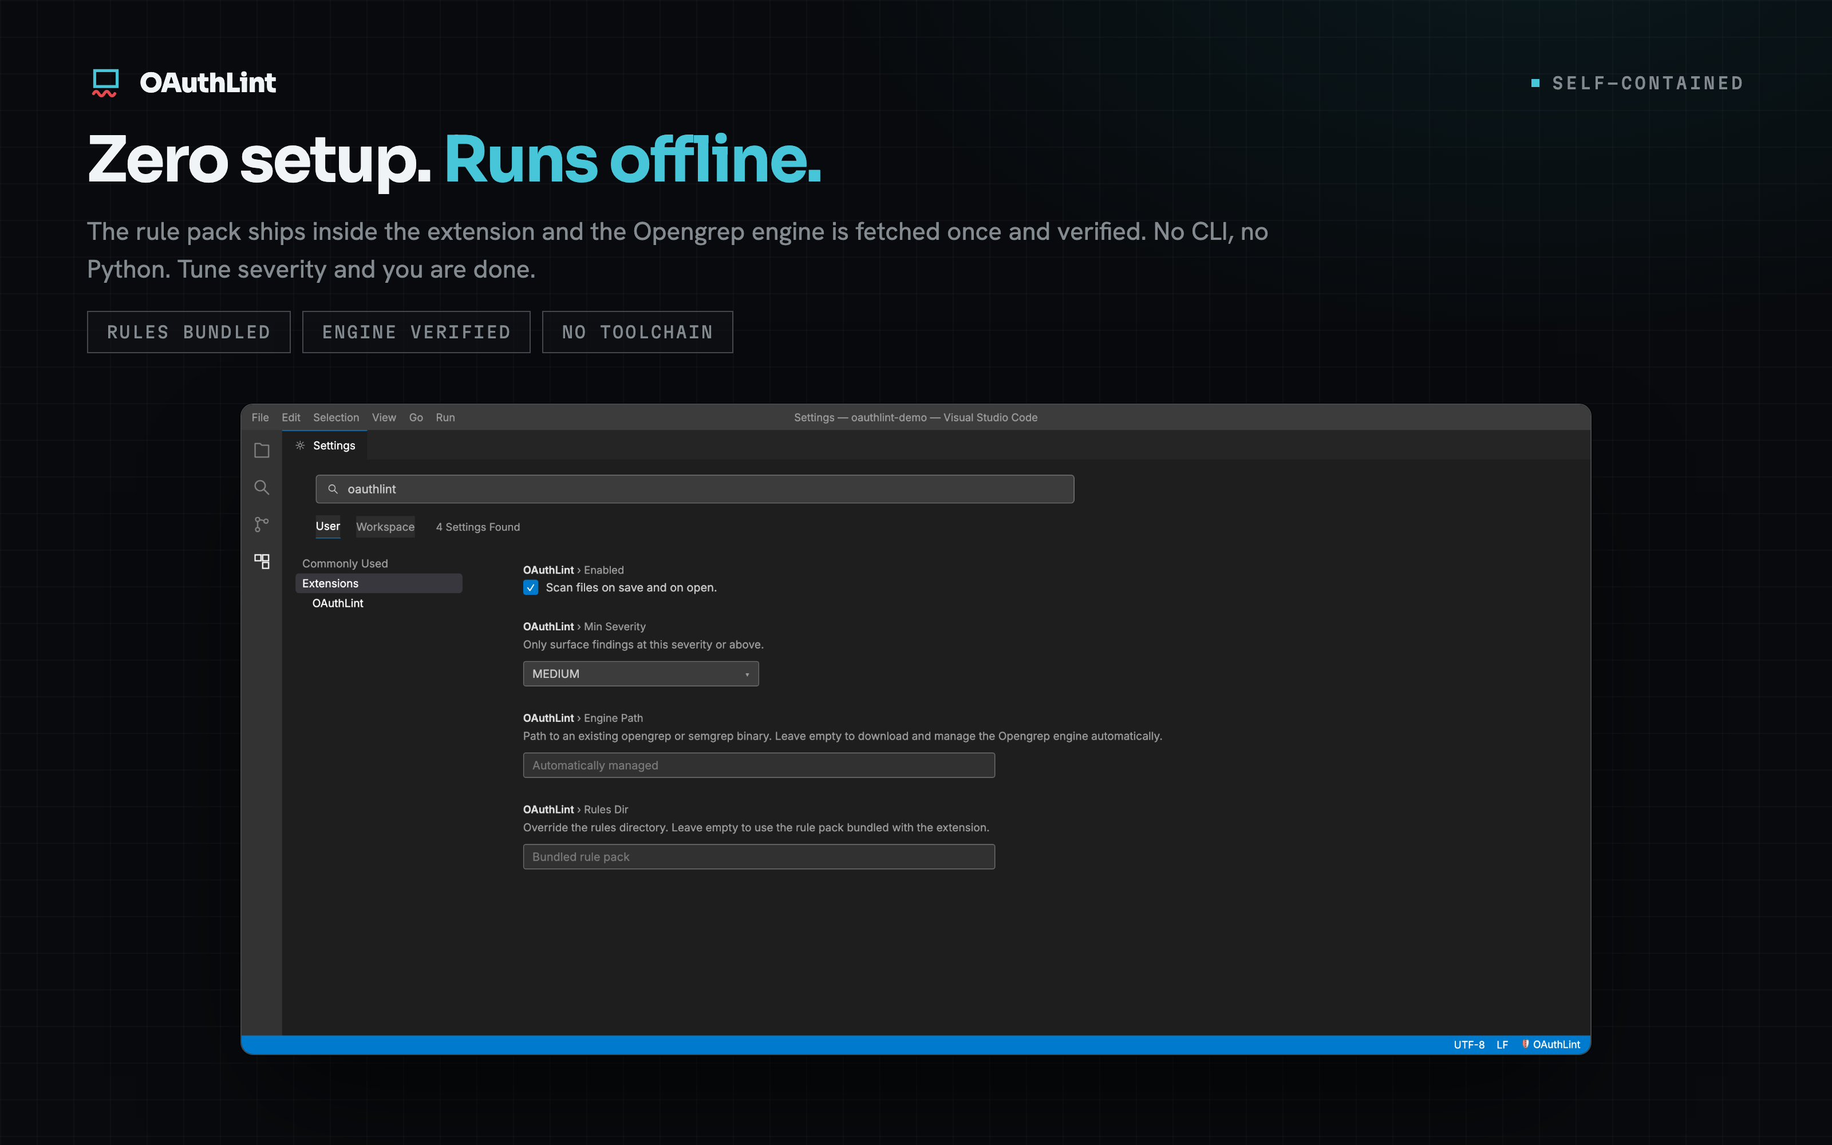
Task: Uncheck 'Scan files on save and on open'
Action: (x=531, y=587)
